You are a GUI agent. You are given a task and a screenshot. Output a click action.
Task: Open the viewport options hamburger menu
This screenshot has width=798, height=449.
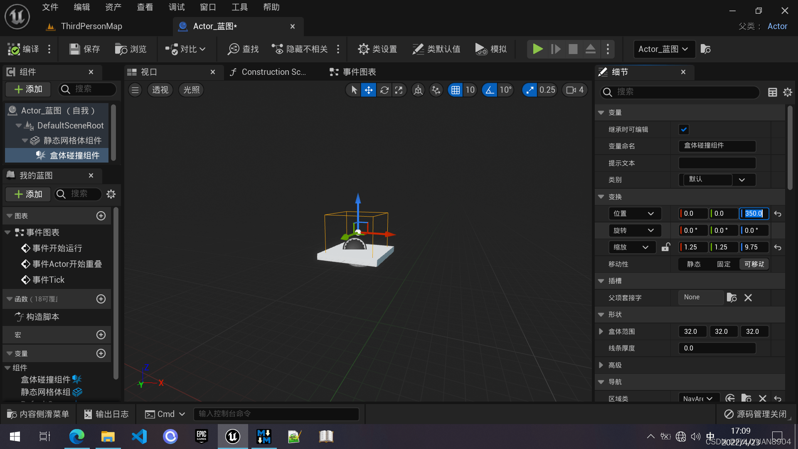(x=135, y=90)
